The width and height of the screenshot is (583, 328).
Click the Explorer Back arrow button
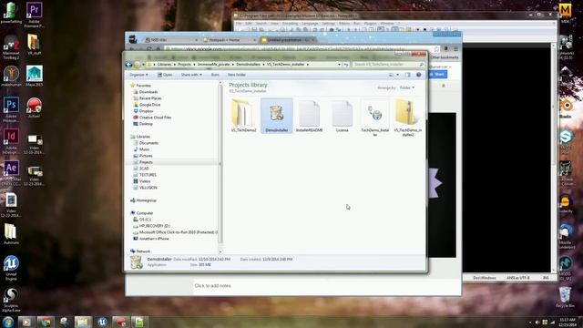[129, 65]
